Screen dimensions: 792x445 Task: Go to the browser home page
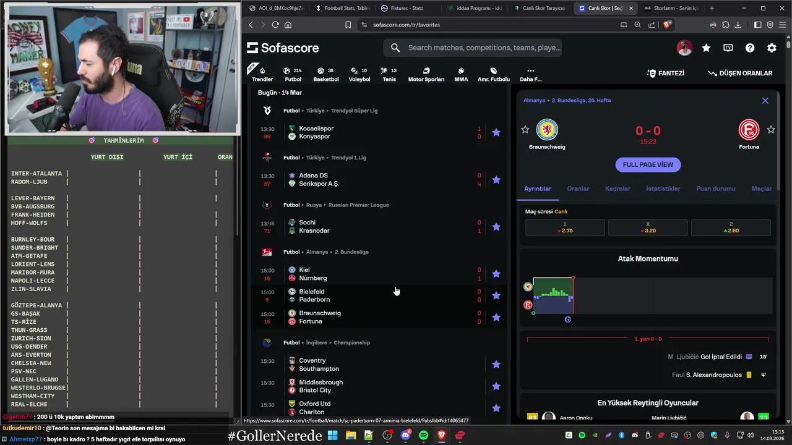pos(288,25)
